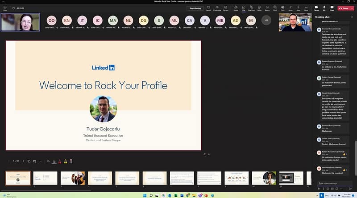Open the Layout options

point(208,8)
